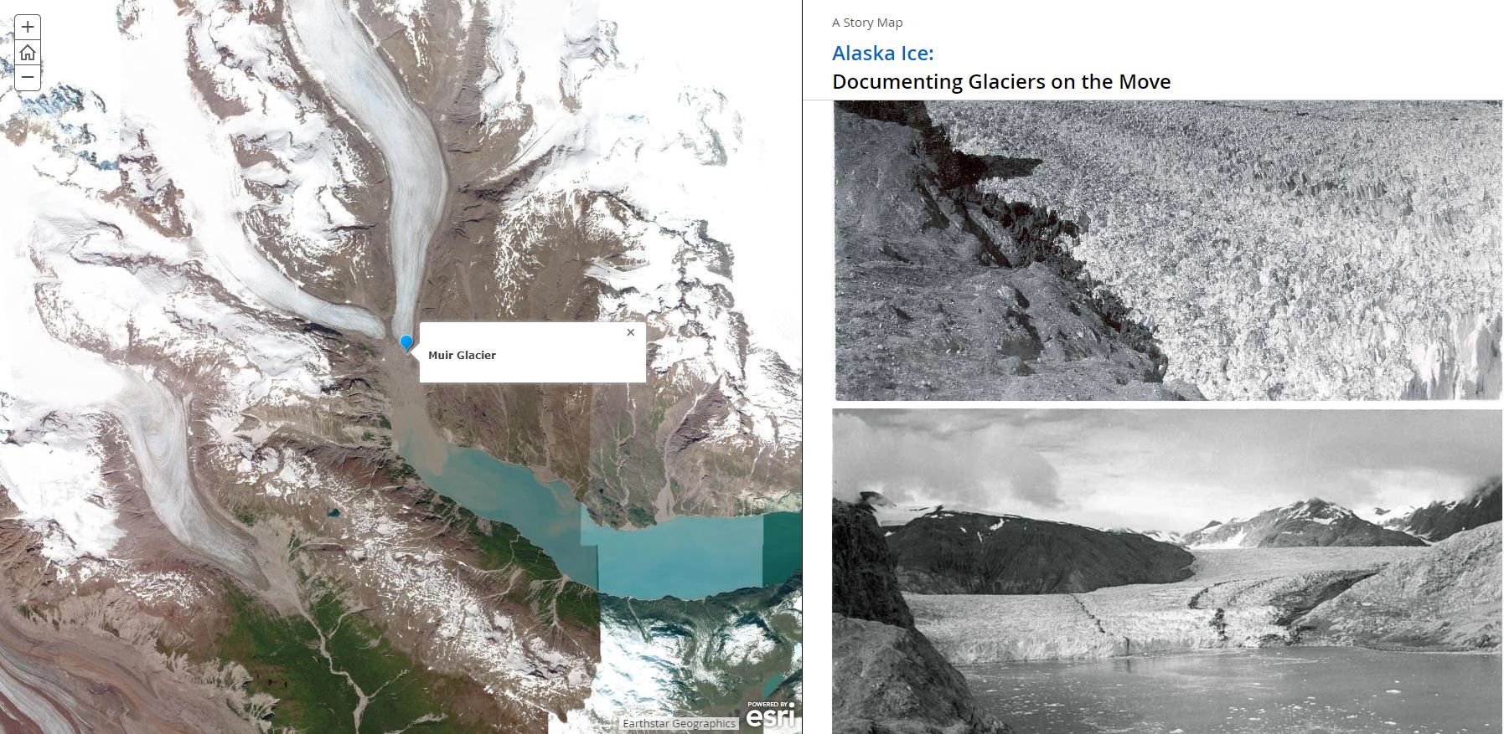The width and height of the screenshot is (1504, 734).
Task: Select the blue Muir Glacier map pin
Action: 406,343
